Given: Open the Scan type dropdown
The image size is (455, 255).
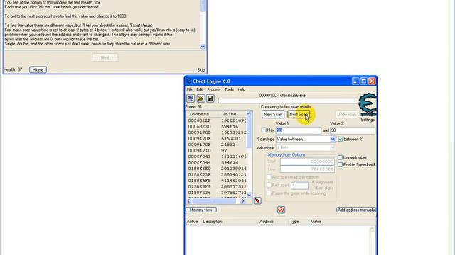Looking at the screenshot, I should pos(333,139).
